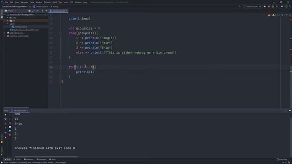The height and width of the screenshot is (164, 292).
Task: Close the Introduction.kt editor tab
Action: (66, 11)
